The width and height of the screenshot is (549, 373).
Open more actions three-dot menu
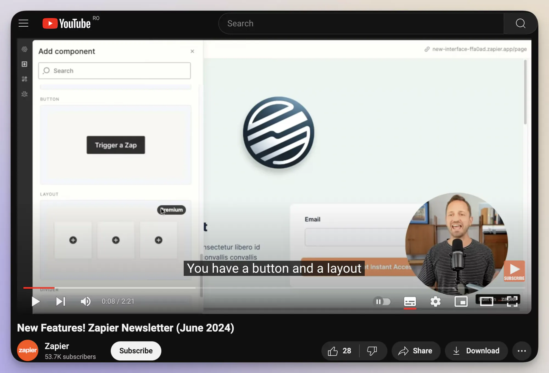[x=522, y=351]
